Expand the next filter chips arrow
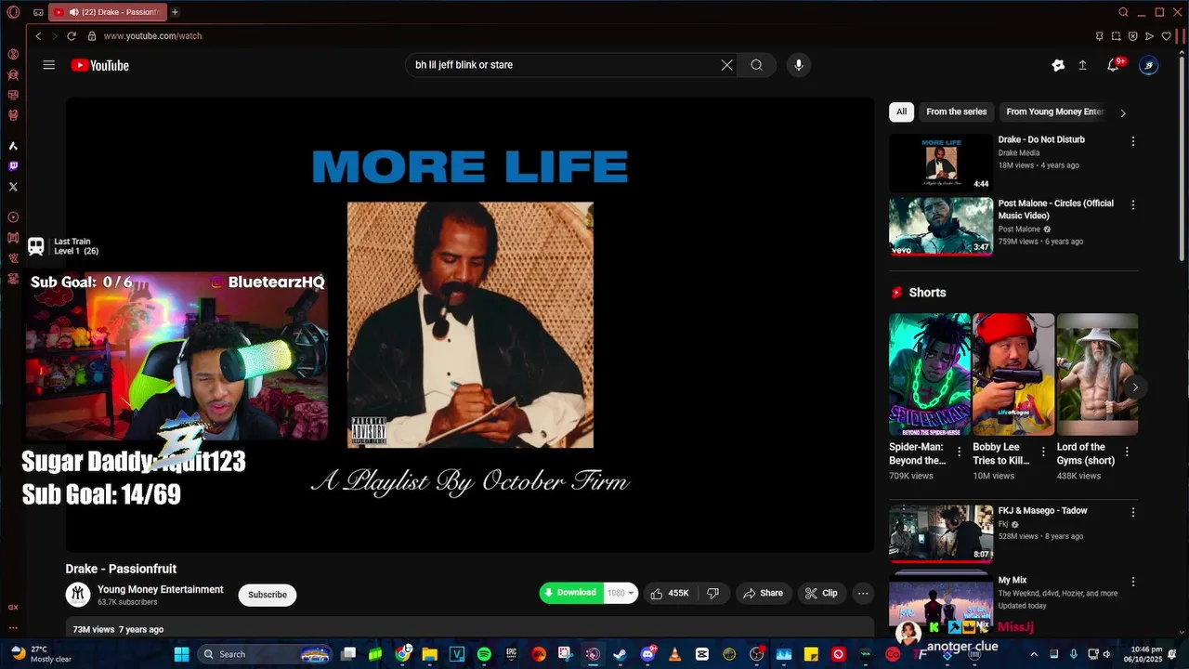This screenshot has width=1189, height=669. 1123,112
